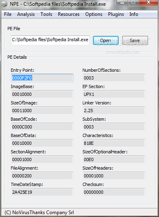Click the Checksum field 00000000
Image resolution: width=159 pixels, height=217 pixels.
click(114, 192)
